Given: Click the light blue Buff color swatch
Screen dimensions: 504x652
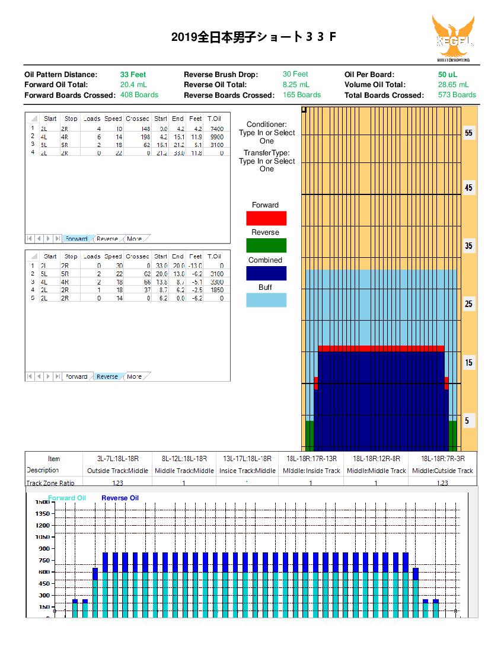Looking at the screenshot, I should coord(266,300).
